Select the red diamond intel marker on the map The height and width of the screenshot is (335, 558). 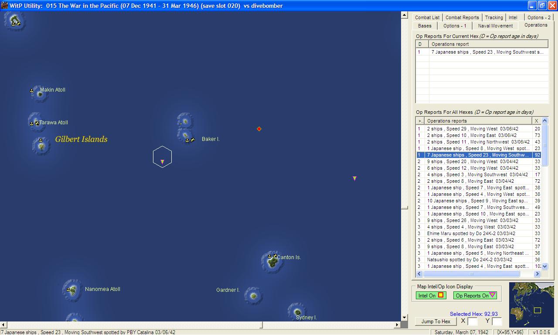point(259,129)
